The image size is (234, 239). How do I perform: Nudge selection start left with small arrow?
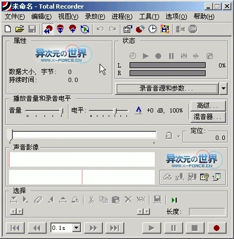pyautogui.click(x=13, y=212)
